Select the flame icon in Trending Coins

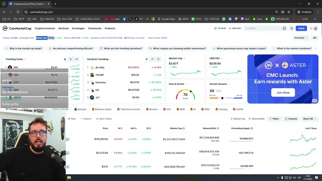click(x=65, y=59)
